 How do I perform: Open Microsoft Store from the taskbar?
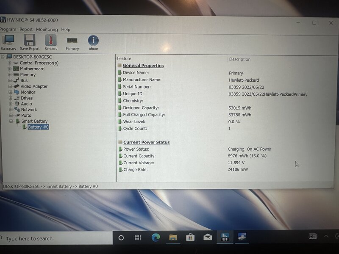point(190,237)
